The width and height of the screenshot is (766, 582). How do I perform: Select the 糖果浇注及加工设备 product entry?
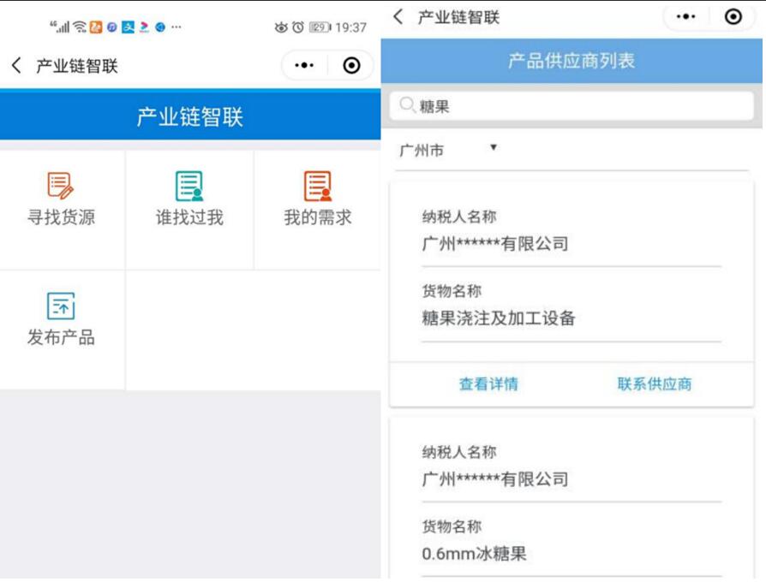click(499, 318)
